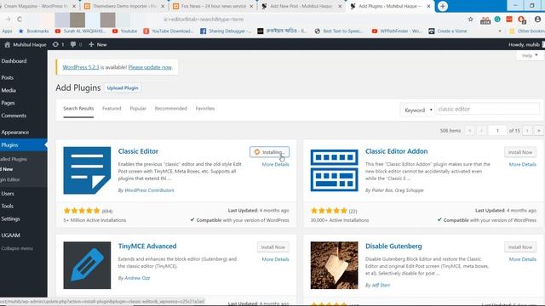Switch to Recommended plugins tab
The width and height of the screenshot is (545, 306).
tap(170, 108)
